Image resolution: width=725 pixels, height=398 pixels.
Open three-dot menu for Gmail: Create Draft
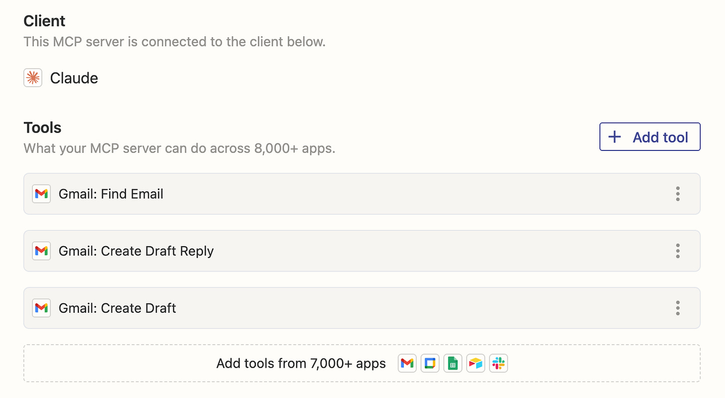[678, 308]
